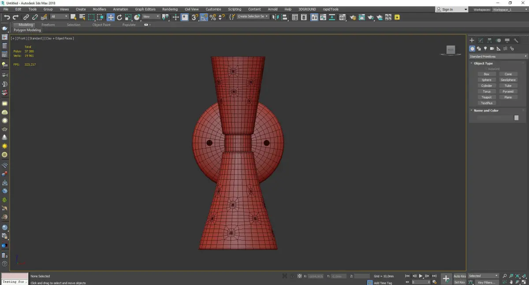Click the object color swatch
Image resolution: width=529 pixels, height=285 pixels.
[516, 118]
